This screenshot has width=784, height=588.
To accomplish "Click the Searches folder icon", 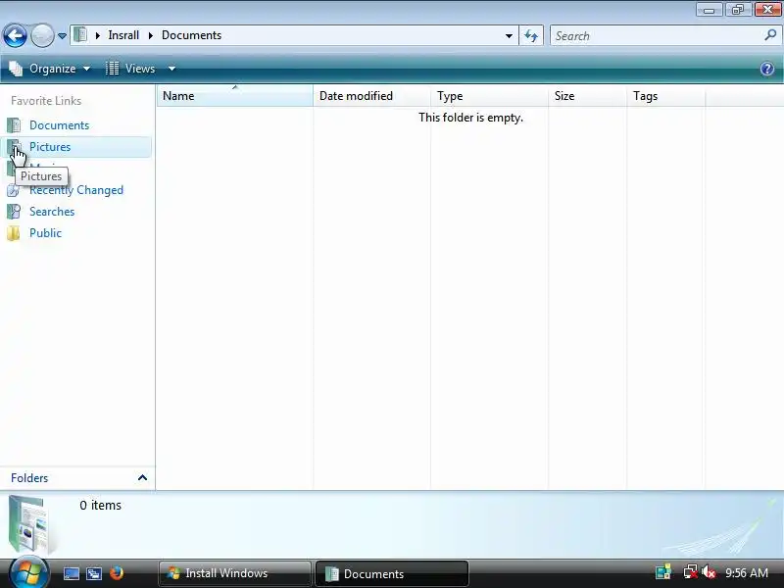I will point(14,212).
